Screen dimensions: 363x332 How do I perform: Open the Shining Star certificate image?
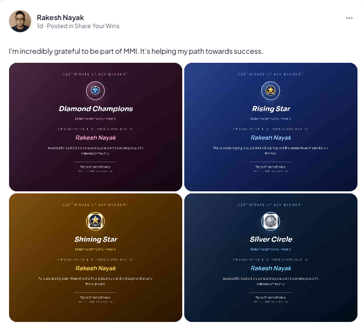95,258
